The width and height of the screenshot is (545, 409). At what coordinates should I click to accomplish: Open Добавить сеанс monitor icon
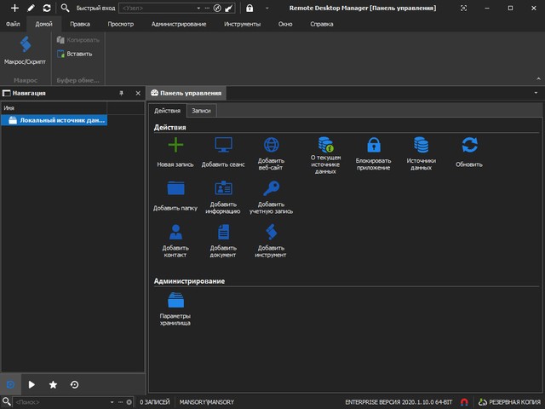click(223, 145)
